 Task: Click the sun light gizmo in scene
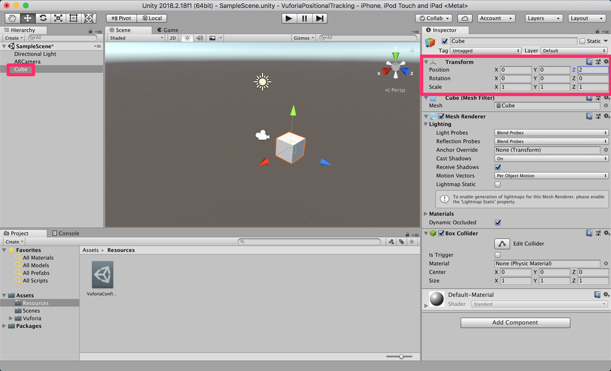(263, 82)
